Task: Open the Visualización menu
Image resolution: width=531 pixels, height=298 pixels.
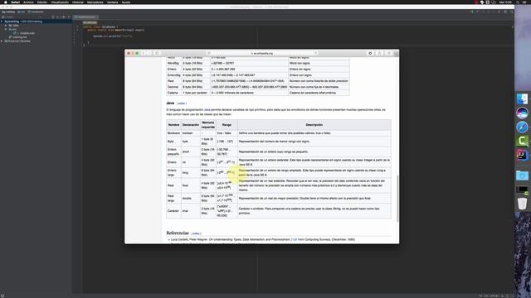Action: click(60, 2)
